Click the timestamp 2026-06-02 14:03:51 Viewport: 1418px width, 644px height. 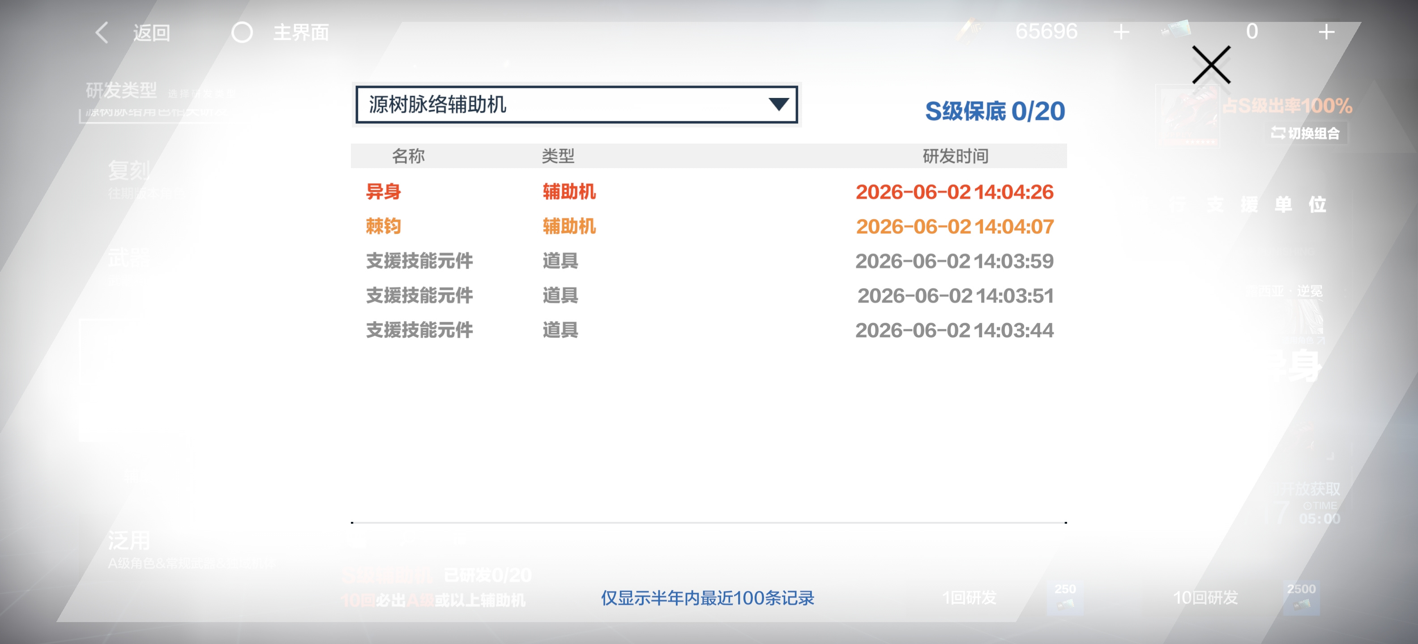955,295
